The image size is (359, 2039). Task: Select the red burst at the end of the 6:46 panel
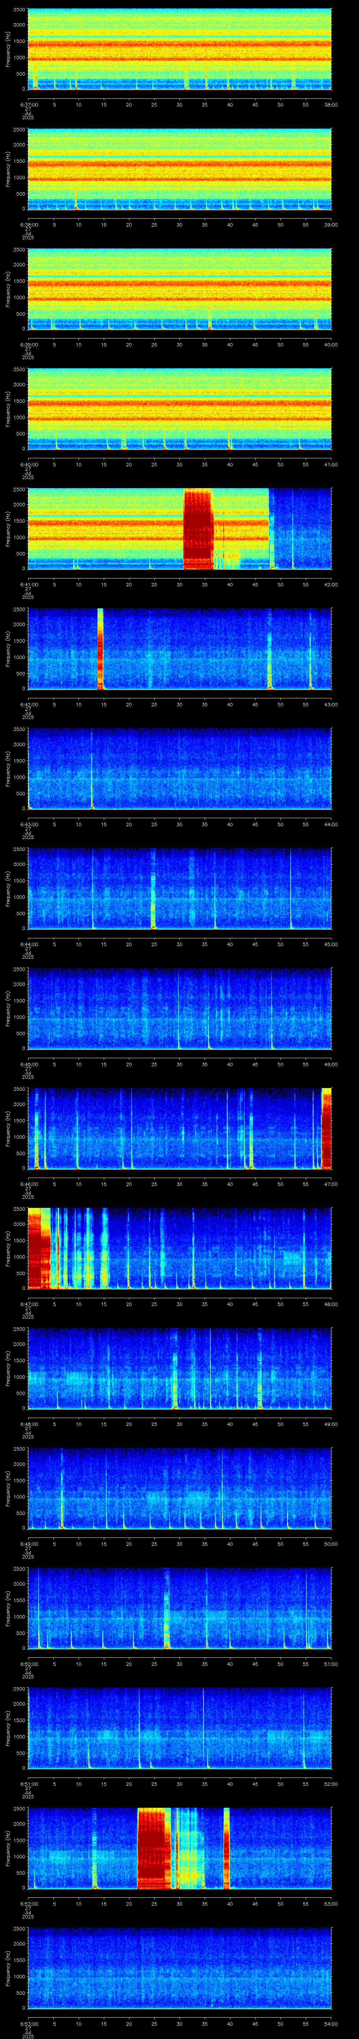[x=327, y=1128]
